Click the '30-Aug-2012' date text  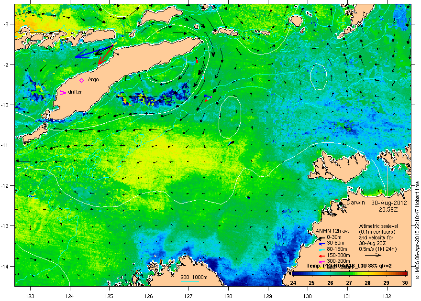[389, 203]
